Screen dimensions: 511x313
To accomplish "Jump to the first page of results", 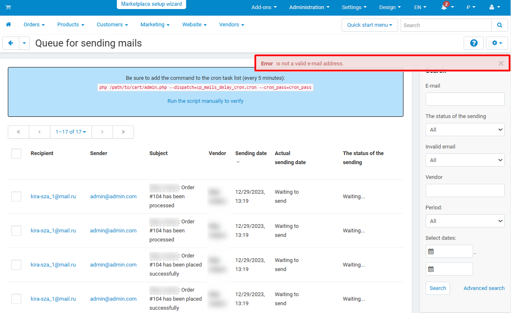I will click(x=19, y=132).
